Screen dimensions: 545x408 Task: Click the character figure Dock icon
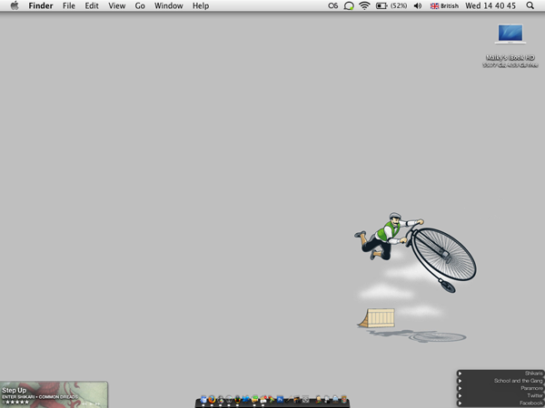[x=318, y=400]
